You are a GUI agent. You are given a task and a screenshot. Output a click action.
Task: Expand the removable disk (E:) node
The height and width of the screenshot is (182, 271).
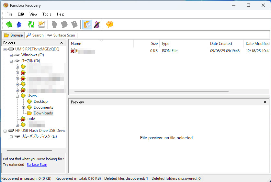point(11,137)
